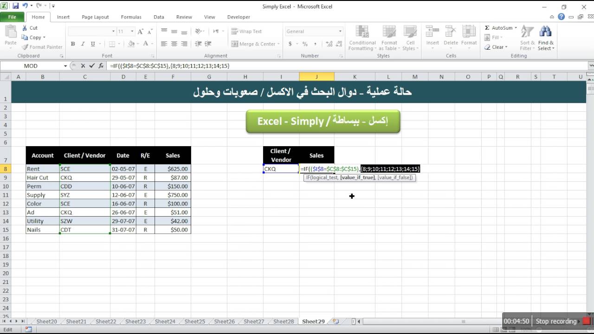Open the font size dropdown showing 11
Viewport: 594px width, 334px height.
(x=132, y=32)
